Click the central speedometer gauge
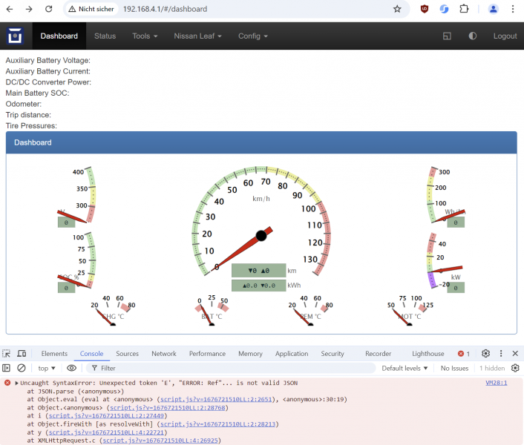 261,221
